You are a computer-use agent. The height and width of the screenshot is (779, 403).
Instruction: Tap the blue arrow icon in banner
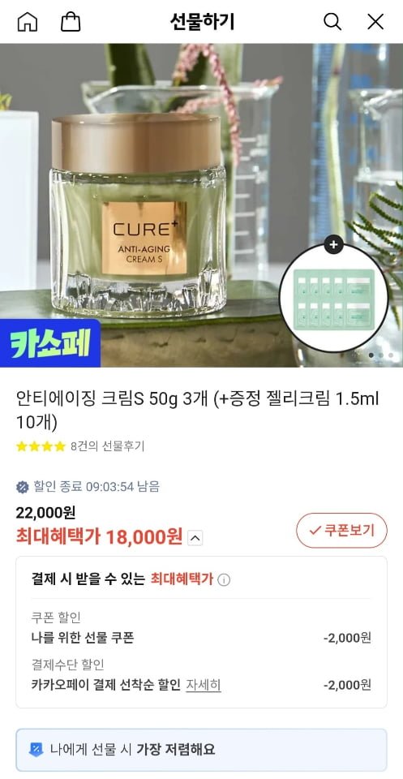36,749
